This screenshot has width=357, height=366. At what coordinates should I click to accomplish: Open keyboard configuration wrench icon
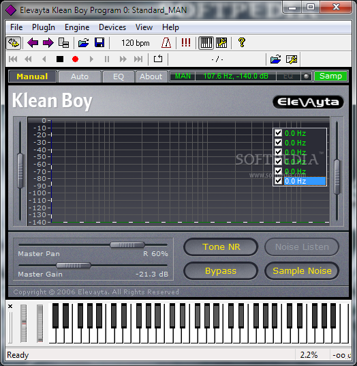221,43
